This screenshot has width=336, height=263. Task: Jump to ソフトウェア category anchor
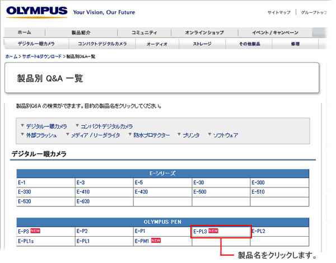[226, 135]
